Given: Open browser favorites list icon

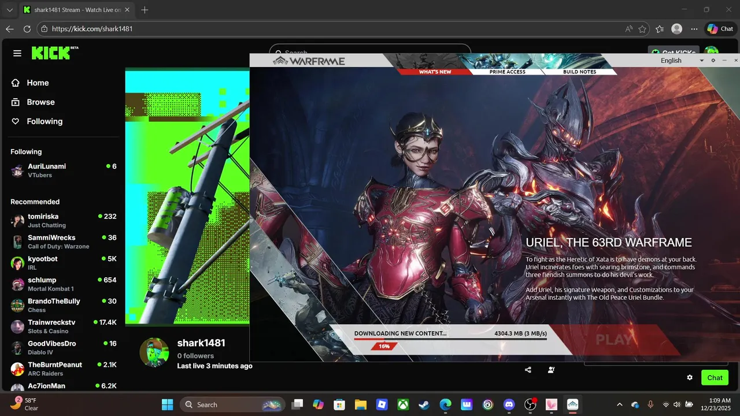Looking at the screenshot, I should (660, 29).
